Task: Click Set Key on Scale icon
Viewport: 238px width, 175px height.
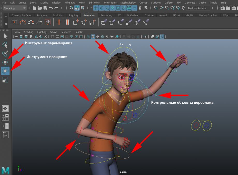Action: click(92, 22)
